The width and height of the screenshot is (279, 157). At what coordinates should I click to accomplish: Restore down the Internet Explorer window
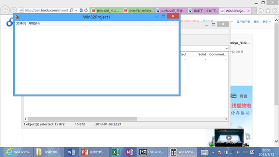pyautogui.click(x=263, y=2)
